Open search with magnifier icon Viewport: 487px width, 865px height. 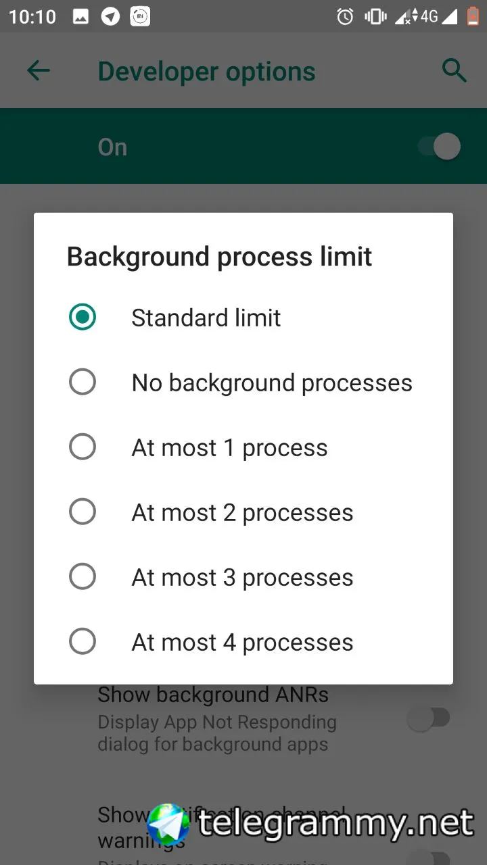(454, 70)
